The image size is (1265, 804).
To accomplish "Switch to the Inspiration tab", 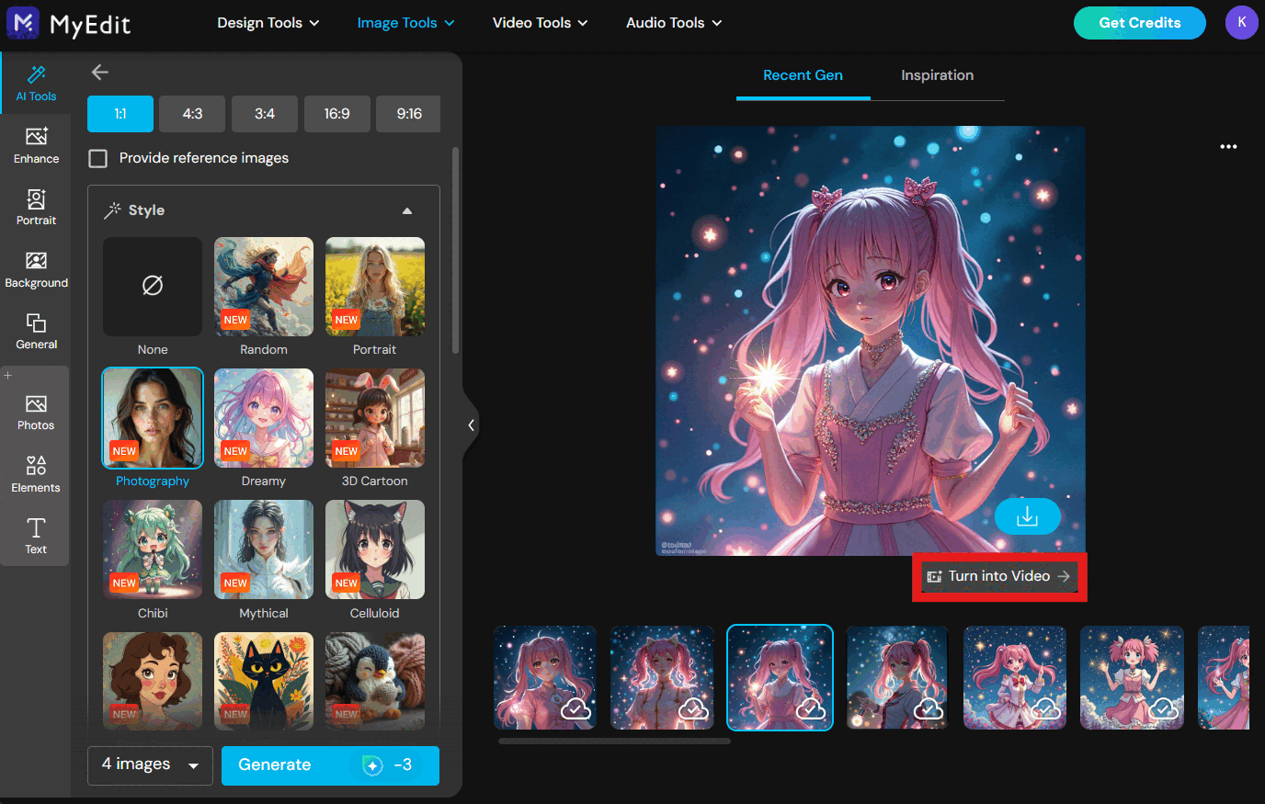I will pyautogui.click(x=937, y=75).
